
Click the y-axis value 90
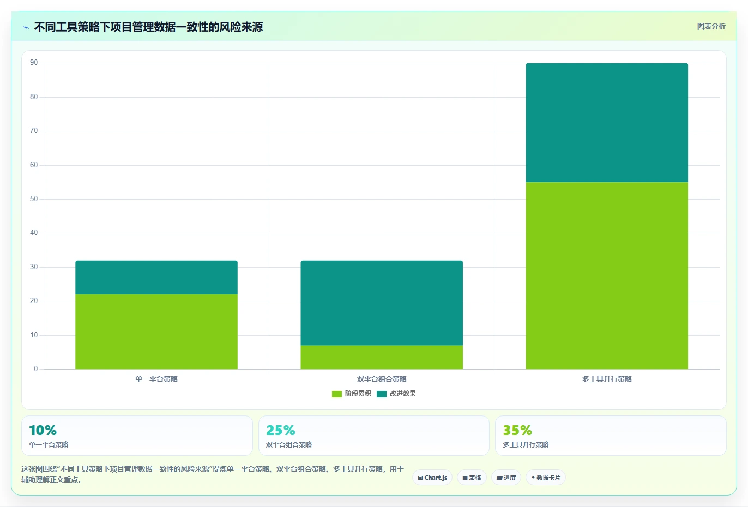pos(34,63)
